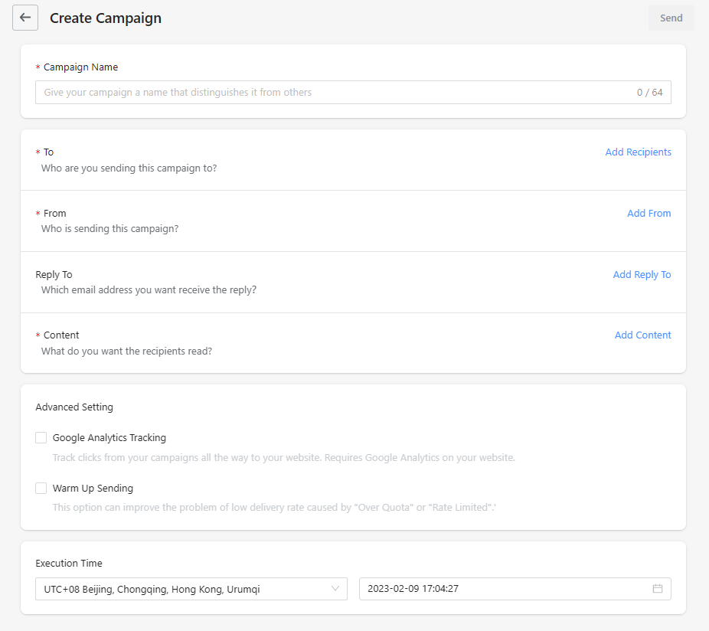Click the back arrow icon
Screen dimensions: 709x631
click(25, 18)
